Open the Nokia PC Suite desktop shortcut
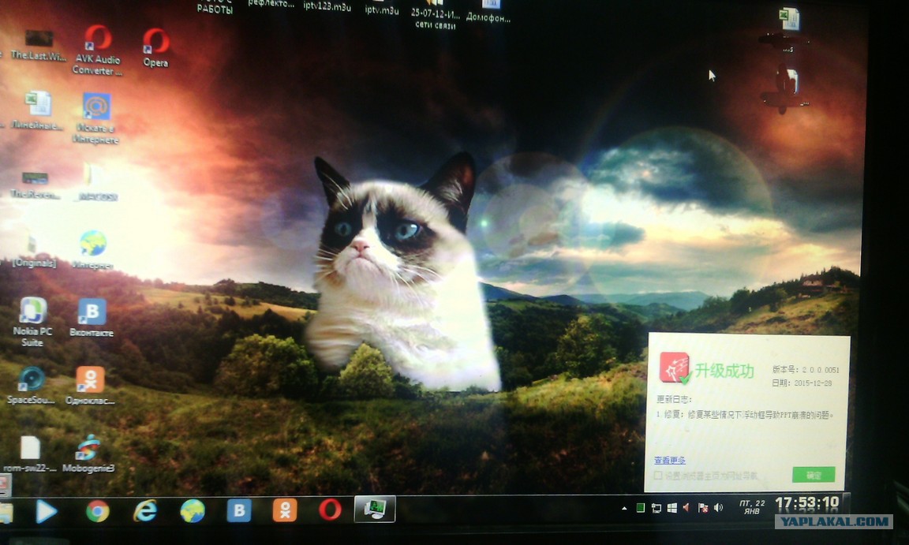The image size is (909, 545). click(x=32, y=322)
